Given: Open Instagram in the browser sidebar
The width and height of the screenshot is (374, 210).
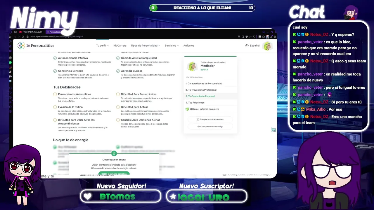Looking at the screenshot, I should tap(10, 67).
